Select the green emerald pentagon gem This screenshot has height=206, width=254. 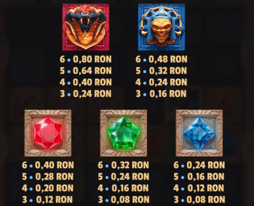[123, 133]
